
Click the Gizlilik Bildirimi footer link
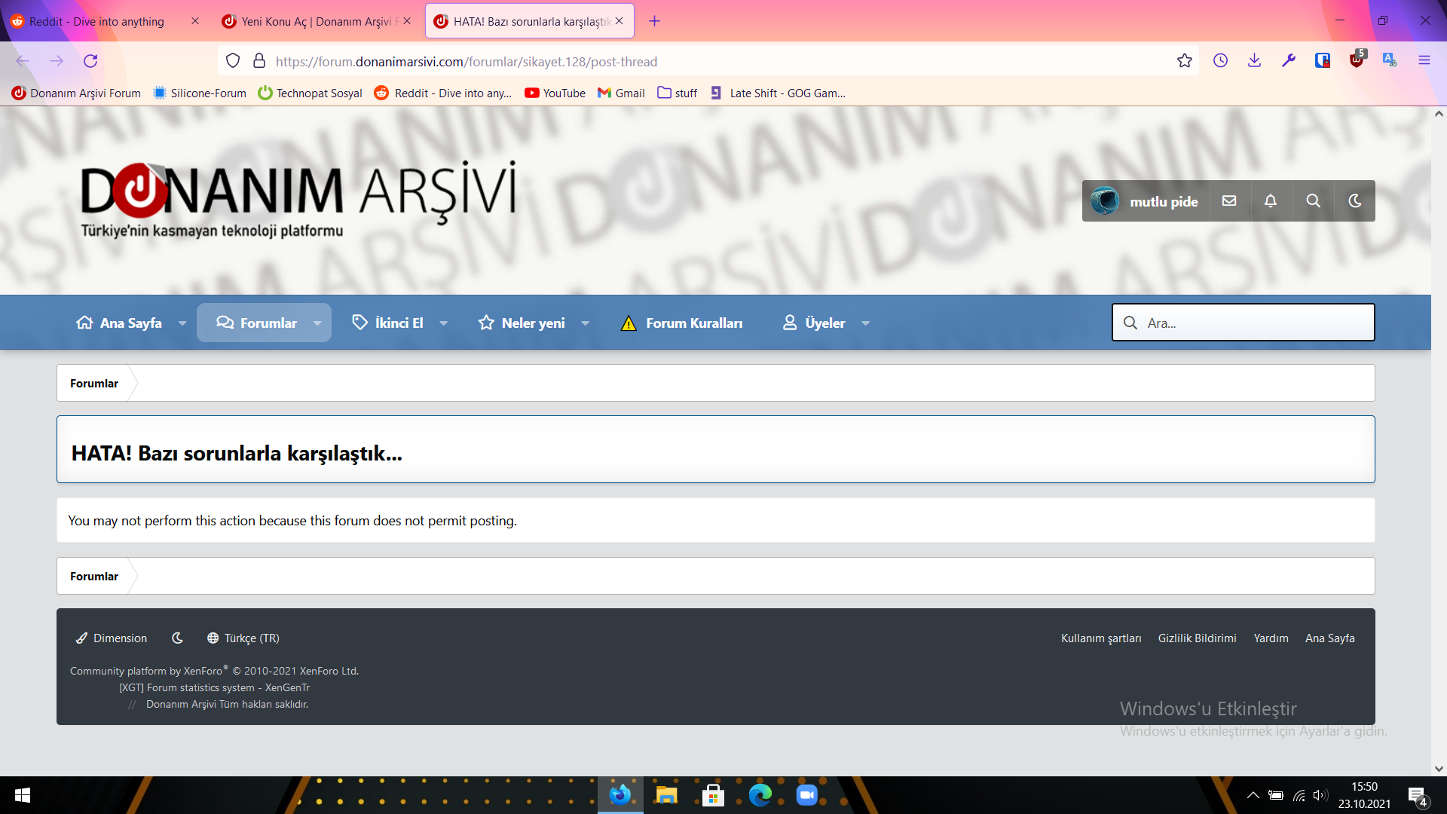(x=1197, y=638)
